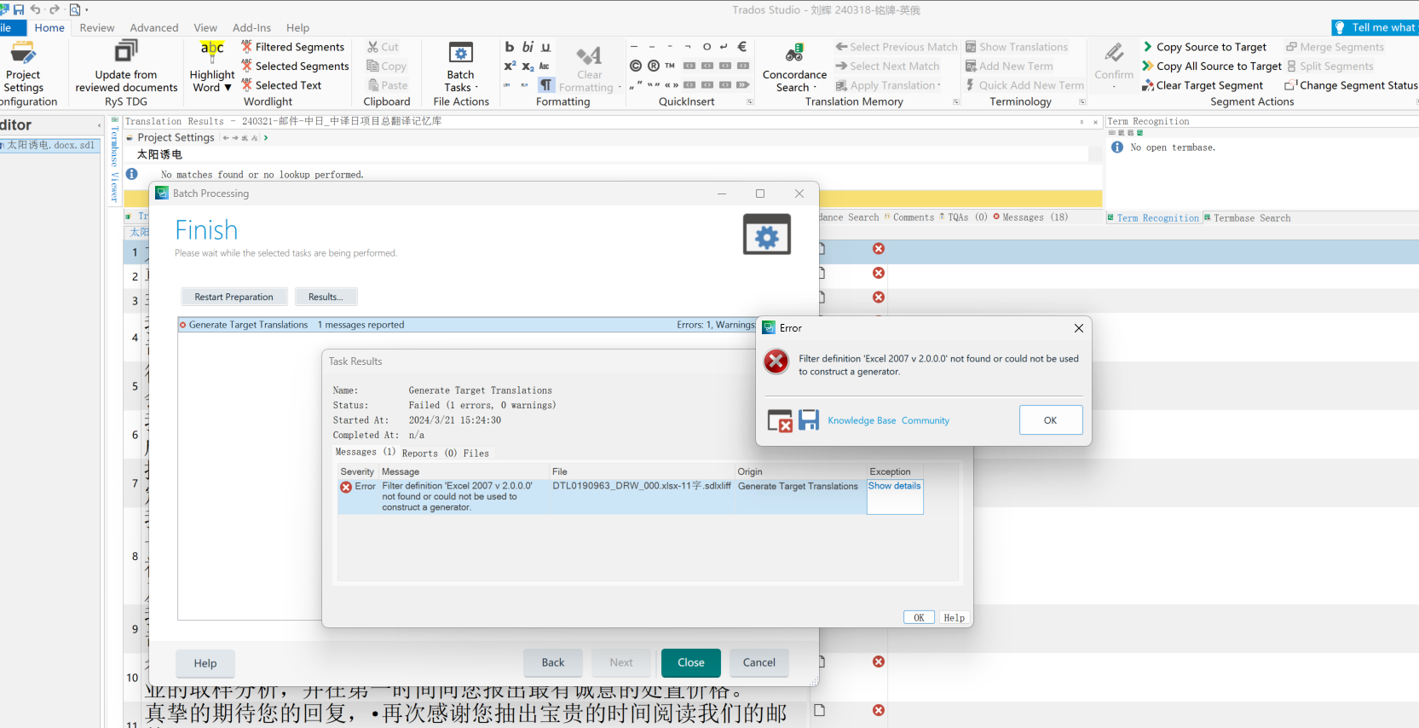Insert the copyright symbol from QuickInsert
Screen dimensions: 1419x728
coord(636,66)
